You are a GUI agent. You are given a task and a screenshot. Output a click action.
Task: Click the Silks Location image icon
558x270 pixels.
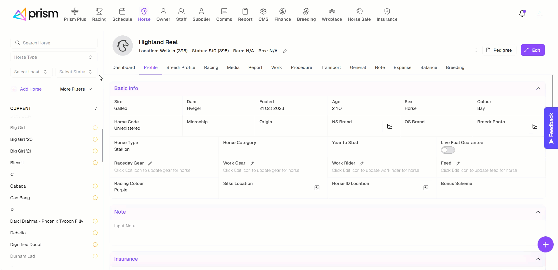coord(317,188)
